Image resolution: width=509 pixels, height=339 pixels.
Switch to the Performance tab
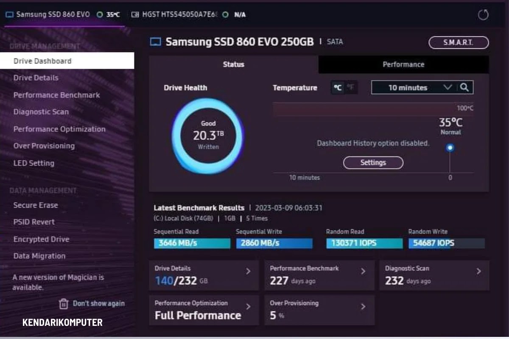(403, 64)
